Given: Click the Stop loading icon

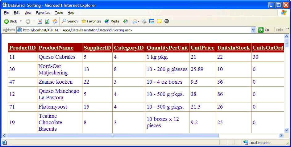Looking at the screenshot, I should [x=40, y=21].
